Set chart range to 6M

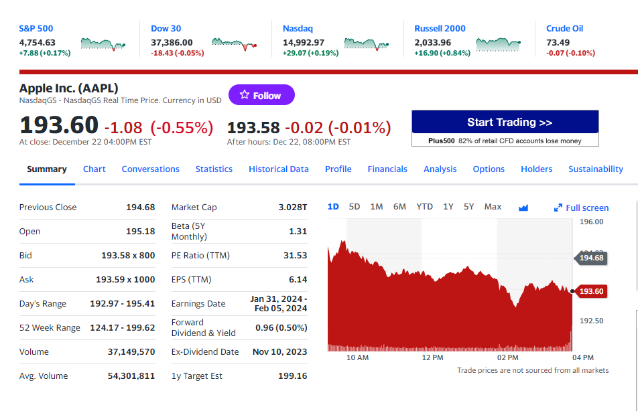399,207
